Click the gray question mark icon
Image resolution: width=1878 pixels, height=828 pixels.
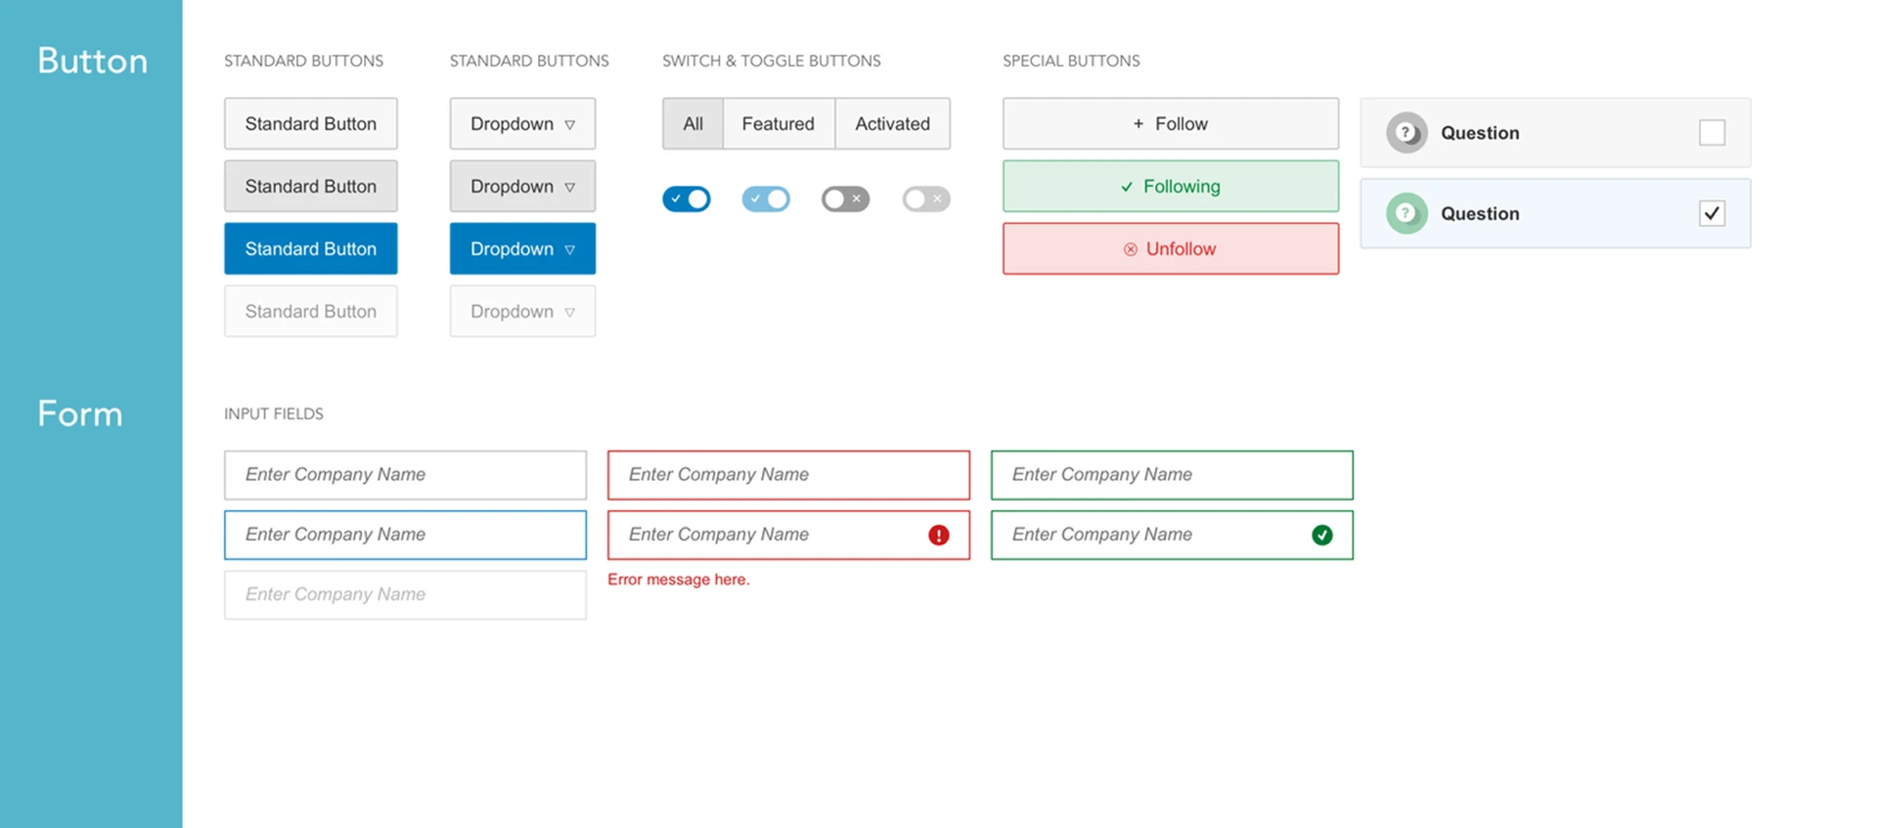[x=1407, y=133]
